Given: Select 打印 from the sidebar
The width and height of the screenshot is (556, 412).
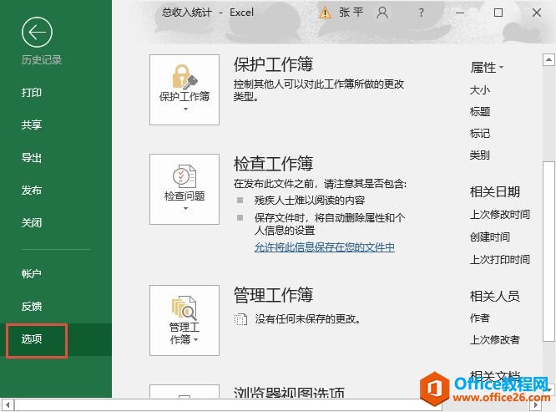Looking at the screenshot, I should [32, 93].
